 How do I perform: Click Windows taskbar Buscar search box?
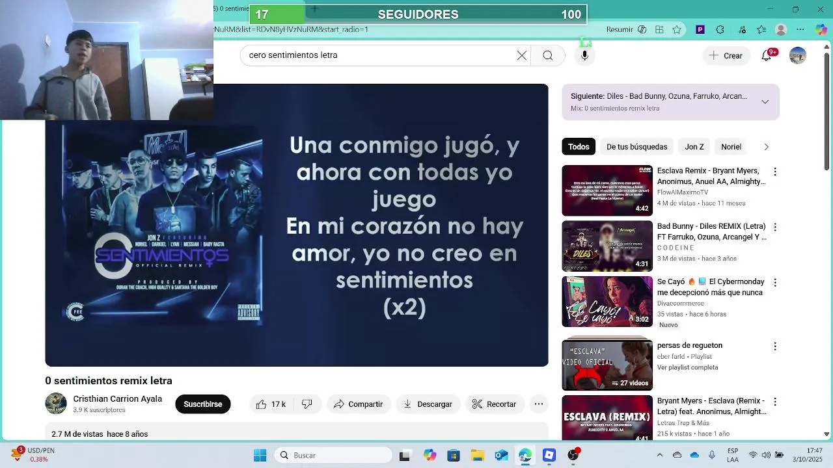(333, 455)
